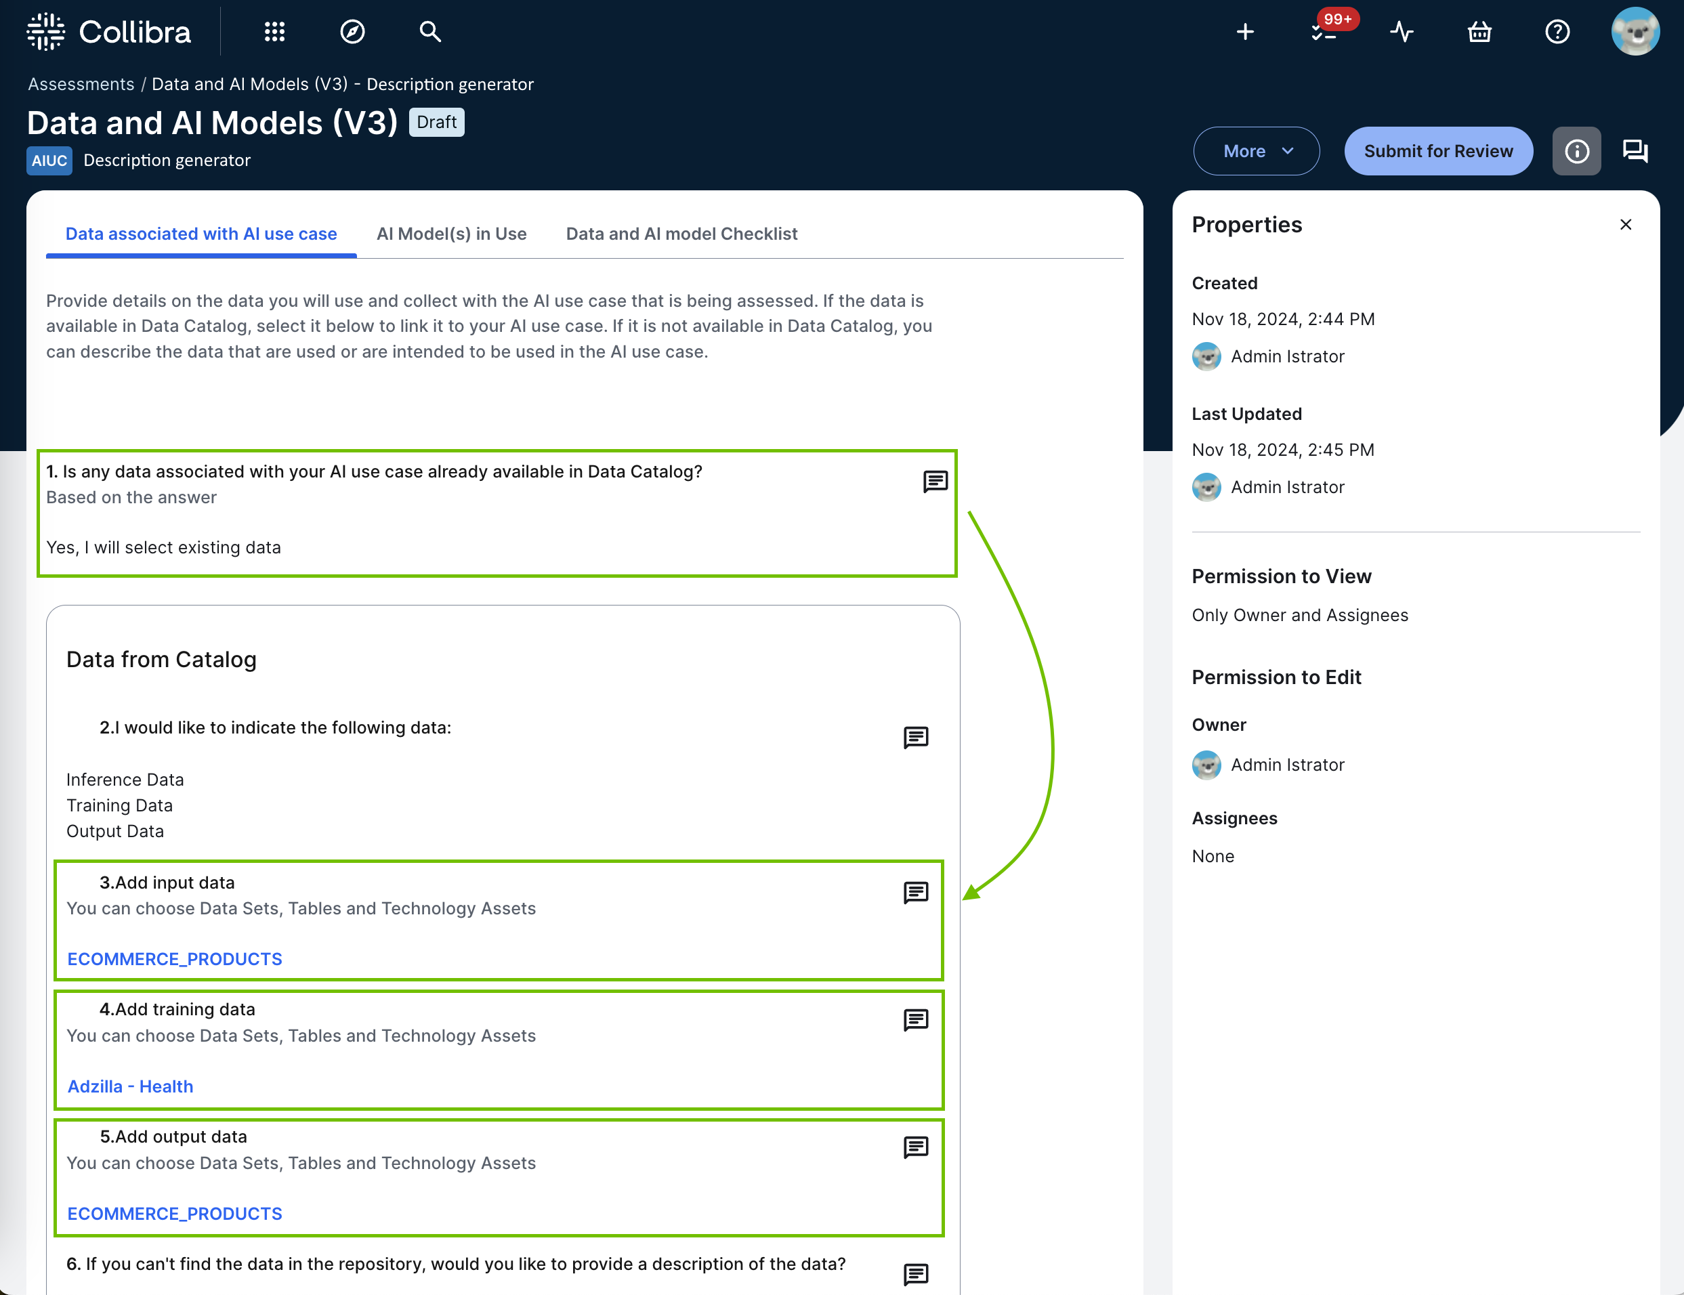Click Assessments breadcrumb link

[81, 84]
